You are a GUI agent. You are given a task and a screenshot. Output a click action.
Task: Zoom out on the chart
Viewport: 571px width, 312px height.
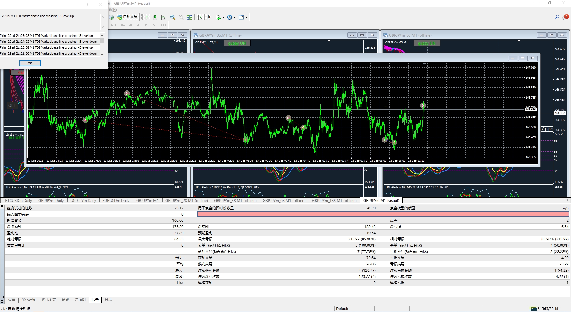click(181, 17)
